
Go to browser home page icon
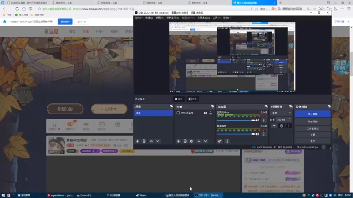pos(24,9)
